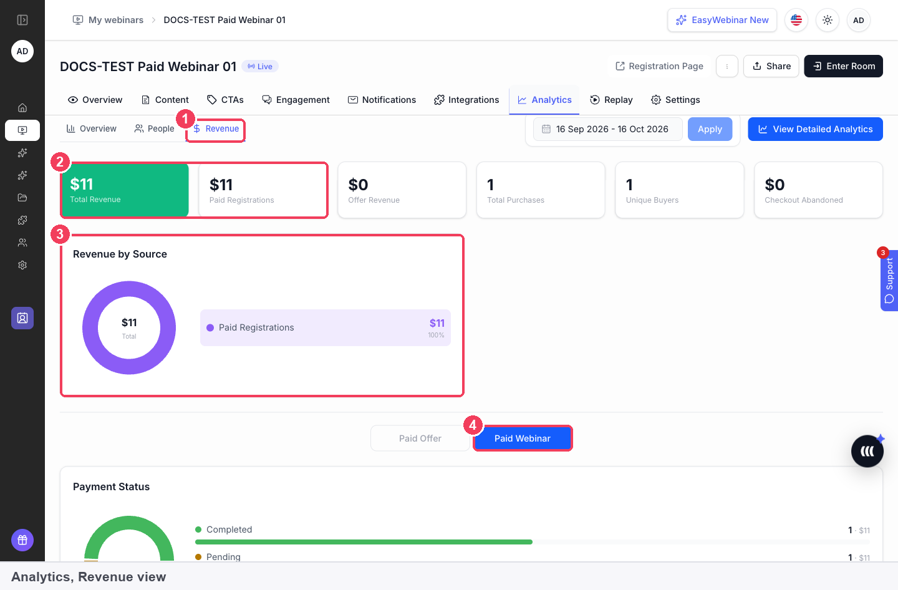898x590 pixels.
Task: Click the AD avatar in the left sidebar
Action: tap(22, 51)
